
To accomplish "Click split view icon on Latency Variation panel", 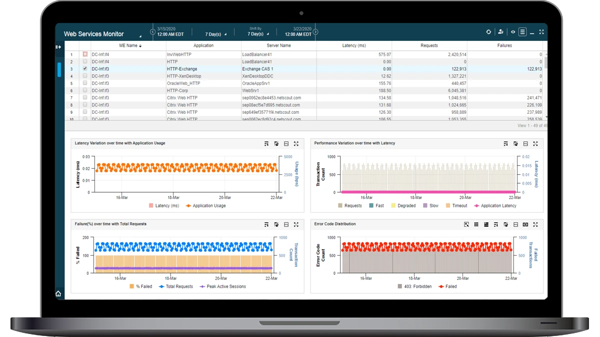I will (x=286, y=144).
